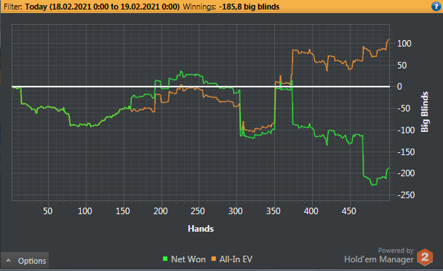Click the 0 label on Big Blinds axis
Image resolution: width=443 pixels, height=271 pixels.
[x=399, y=87]
